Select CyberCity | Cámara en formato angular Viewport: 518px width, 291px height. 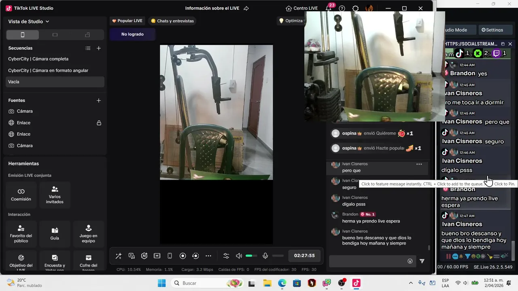(55, 70)
